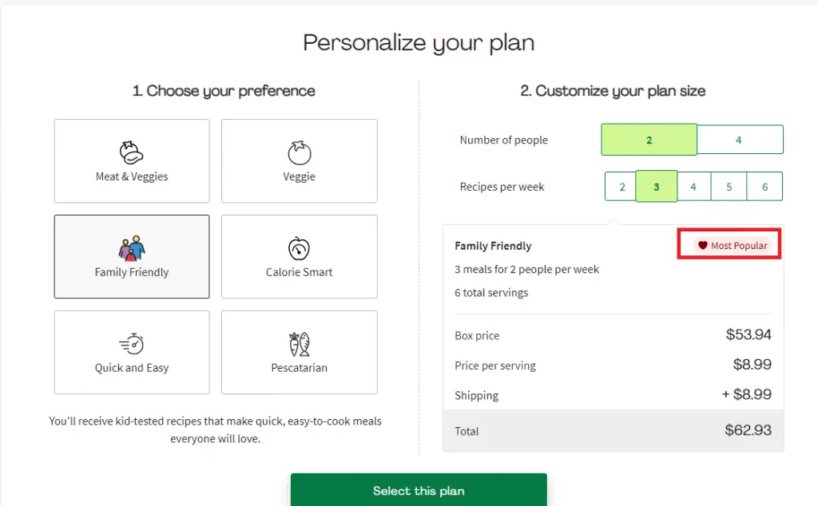Click the Family Friendly people icon
This screenshot has width=818, height=506.
(132, 248)
